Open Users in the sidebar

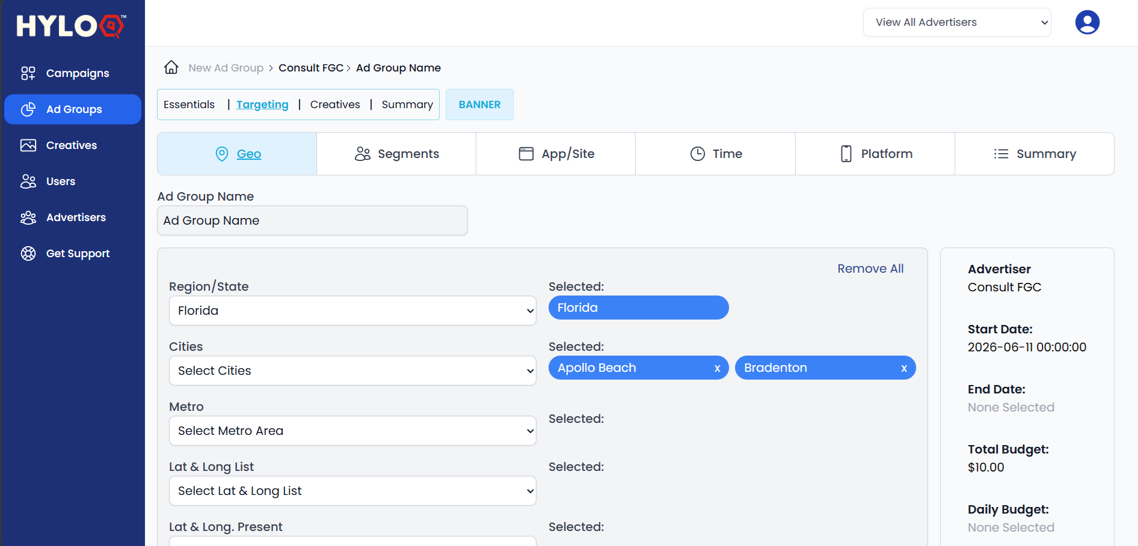point(73,181)
